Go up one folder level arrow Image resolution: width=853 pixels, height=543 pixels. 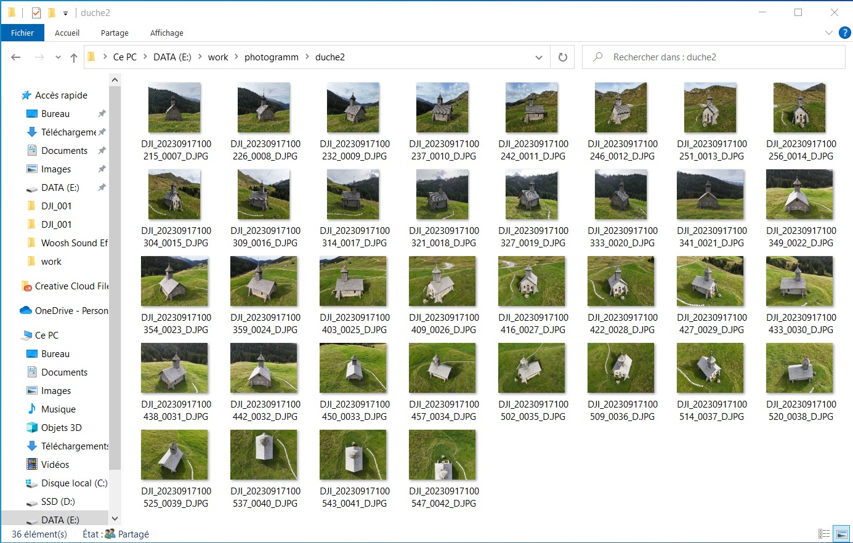pos(74,57)
